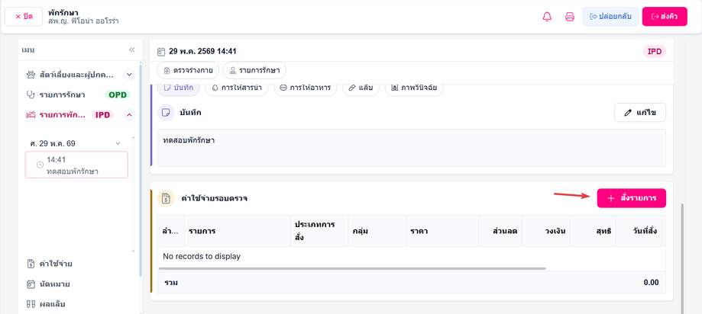This screenshot has width=702, height=314.
Task: Click the horizontal scrollbar of expenses table
Action: 351,268
